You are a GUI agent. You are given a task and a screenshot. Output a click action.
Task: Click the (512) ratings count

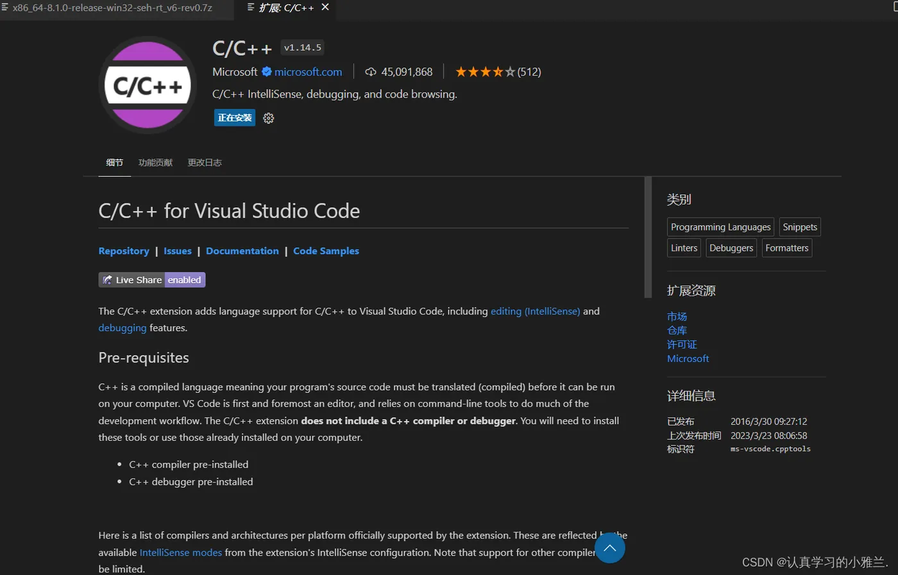coord(529,72)
